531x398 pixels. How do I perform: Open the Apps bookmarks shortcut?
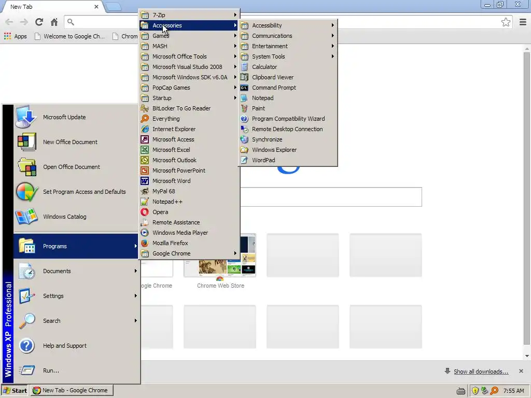tap(15, 36)
